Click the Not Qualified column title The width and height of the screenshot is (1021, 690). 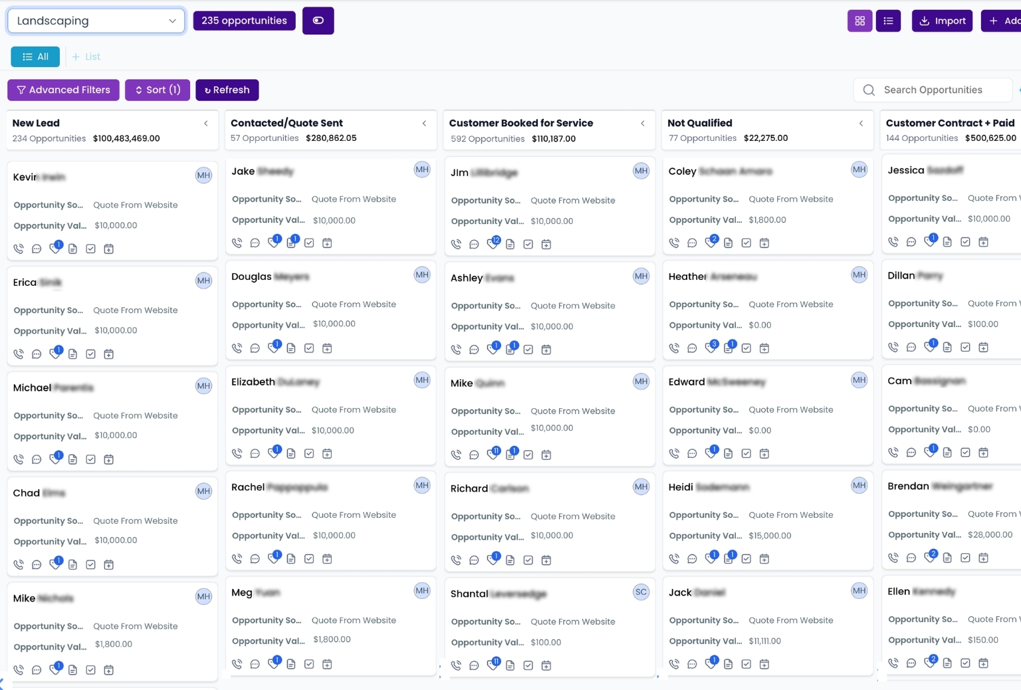pos(700,123)
